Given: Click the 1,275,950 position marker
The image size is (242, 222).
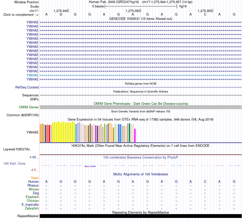Looking at the screenshot, I should [x=133, y=11].
